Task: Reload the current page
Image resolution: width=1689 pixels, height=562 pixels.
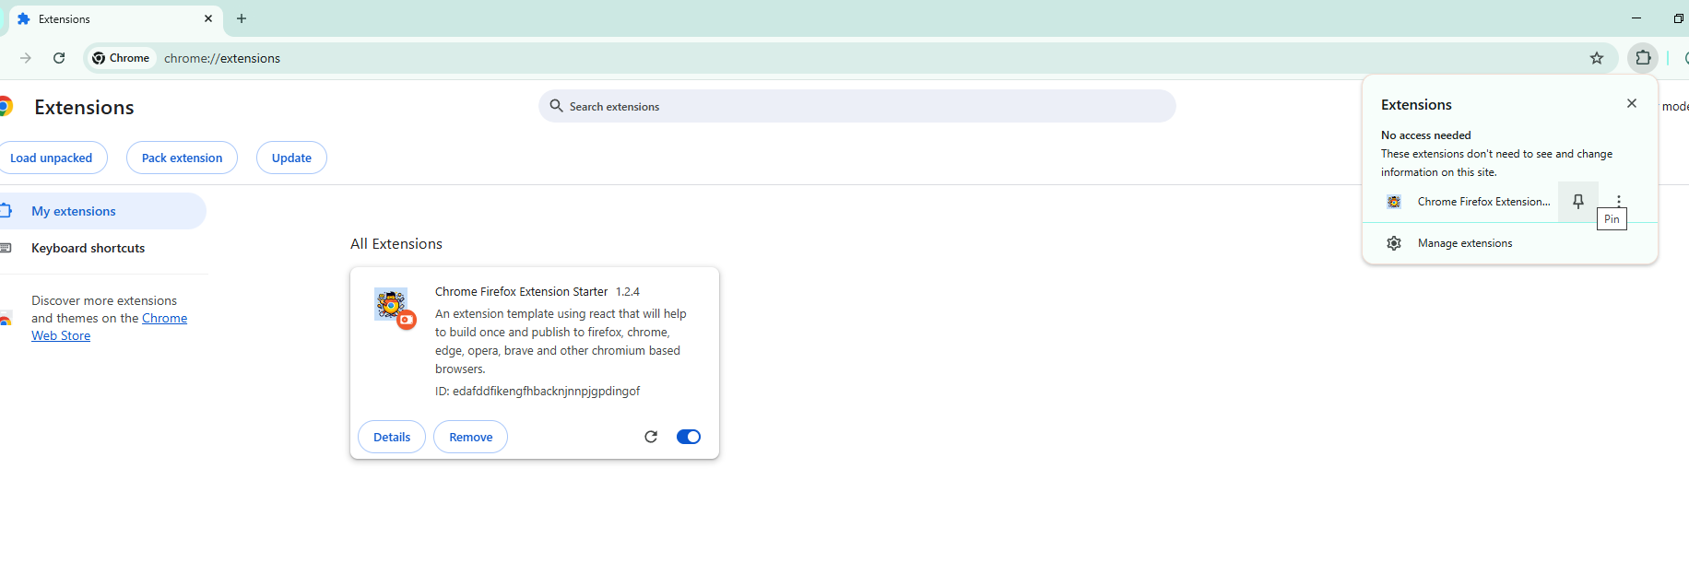Action: point(59,58)
